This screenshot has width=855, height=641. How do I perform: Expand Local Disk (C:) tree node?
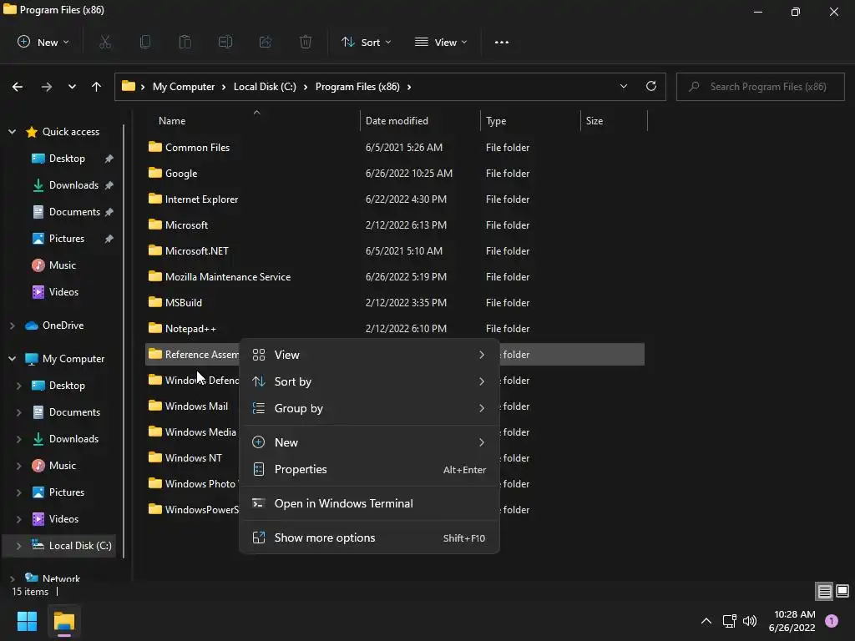coord(19,546)
